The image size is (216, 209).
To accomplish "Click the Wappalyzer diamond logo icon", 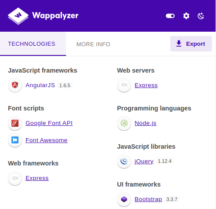I will 18,16.
